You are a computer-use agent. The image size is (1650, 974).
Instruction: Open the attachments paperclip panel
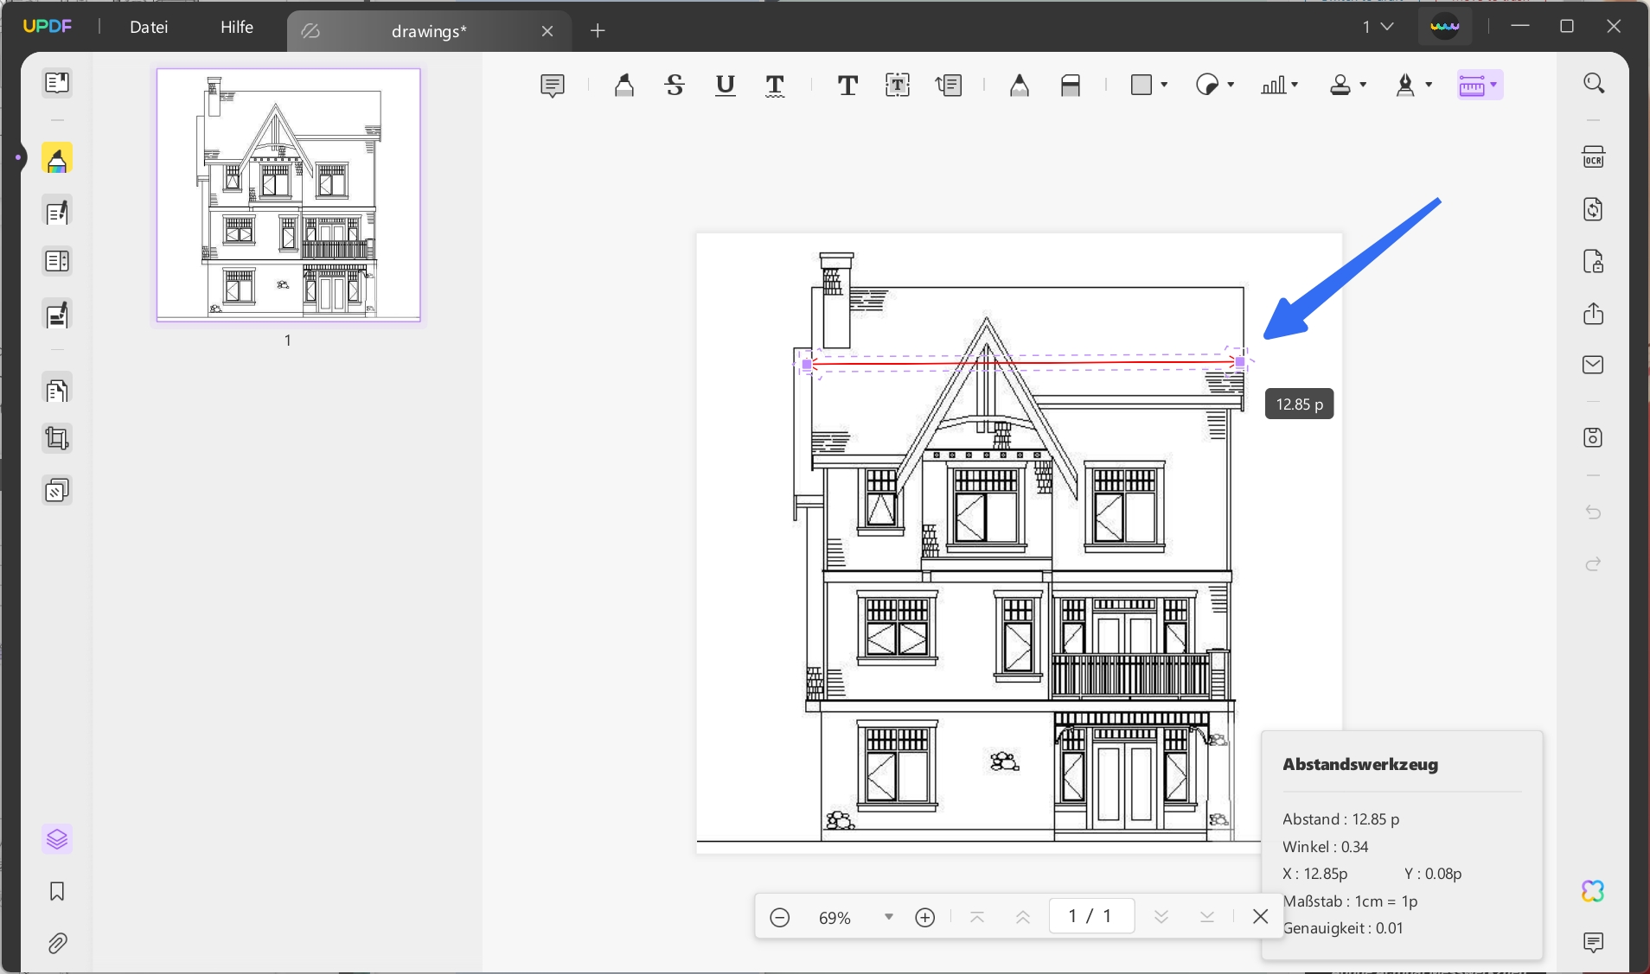(x=57, y=943)
